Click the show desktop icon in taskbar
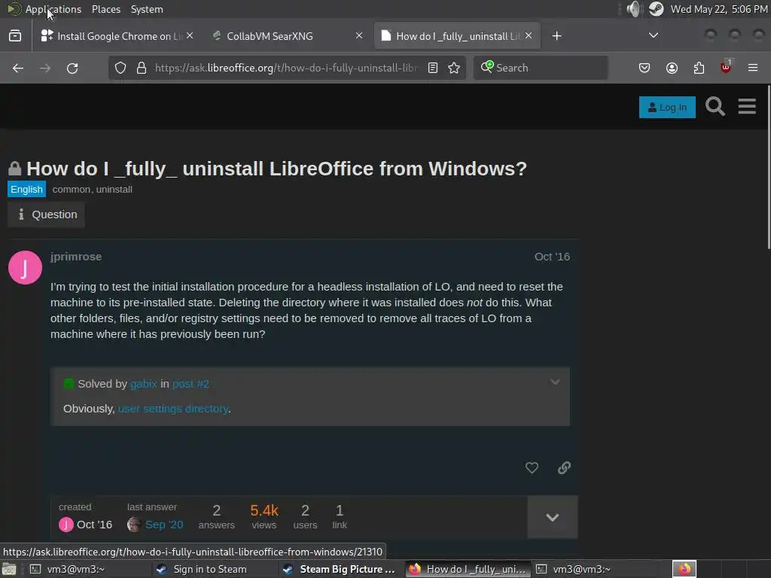The width and height of the screenshot is (771, 578). pos(9,569)
